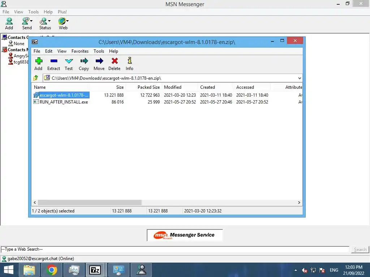
Task: Click the MSN Messenger Service banner
Action: coord(185,235)
